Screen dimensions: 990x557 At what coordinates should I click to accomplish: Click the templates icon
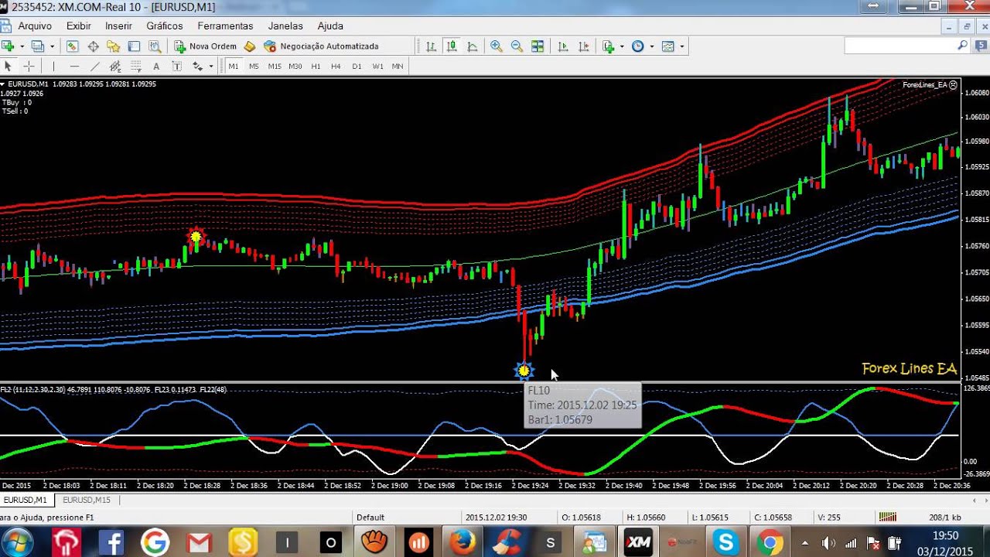tap(668, 46)
